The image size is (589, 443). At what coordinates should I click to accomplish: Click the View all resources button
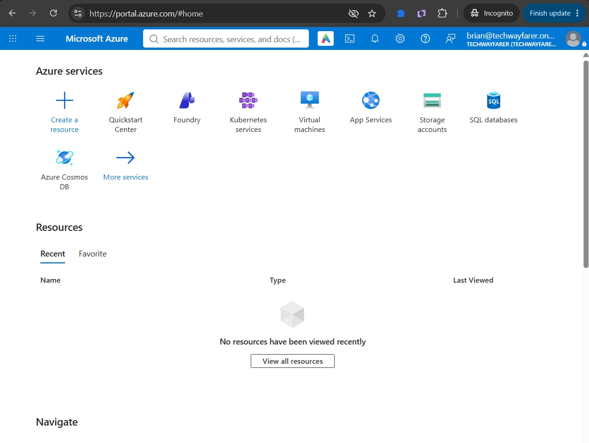click(x=292, y=361)
